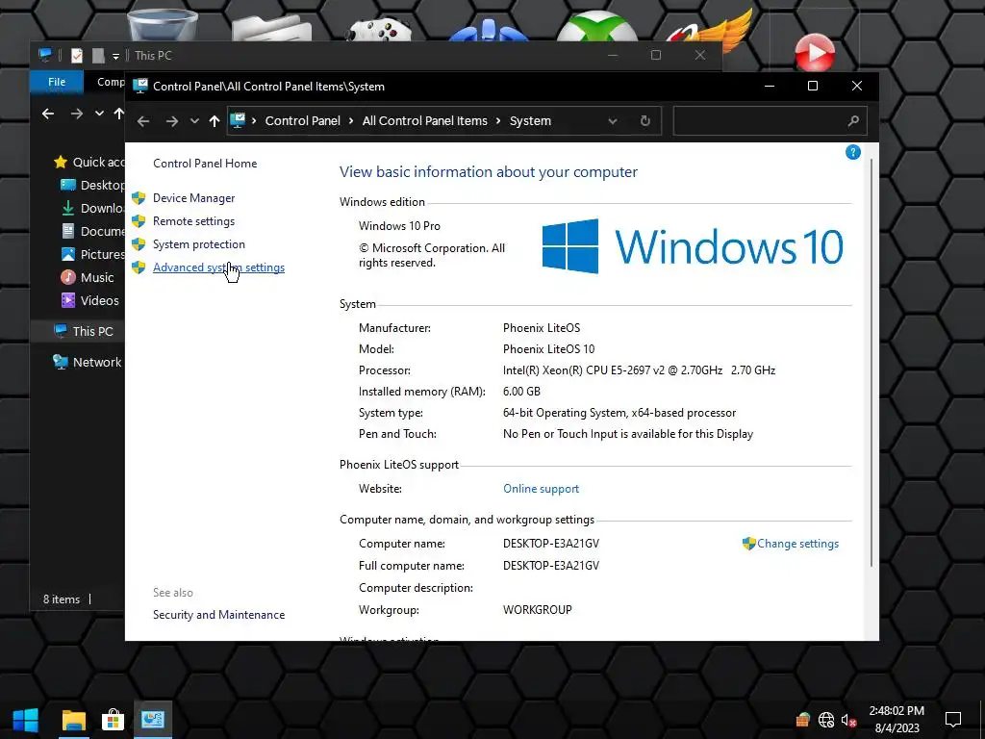The width and height of the screenshot is (985, 739).
Task: Open quick access toolbar dropdown in This PC
Action: (x=115, y=56)
